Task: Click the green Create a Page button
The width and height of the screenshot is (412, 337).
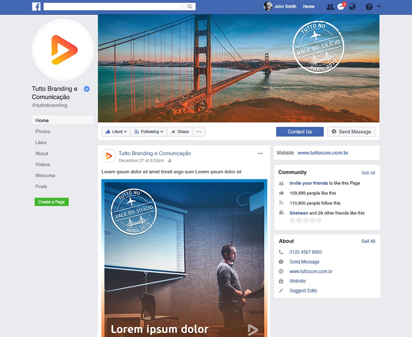Action: [52, 202]
